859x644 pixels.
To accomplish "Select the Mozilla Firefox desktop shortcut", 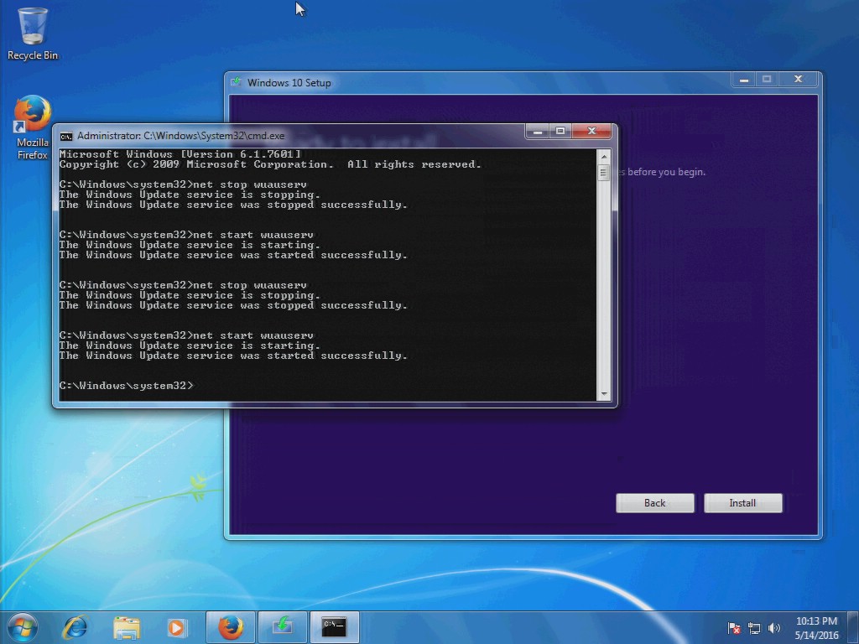I will (x=33, y=127).
